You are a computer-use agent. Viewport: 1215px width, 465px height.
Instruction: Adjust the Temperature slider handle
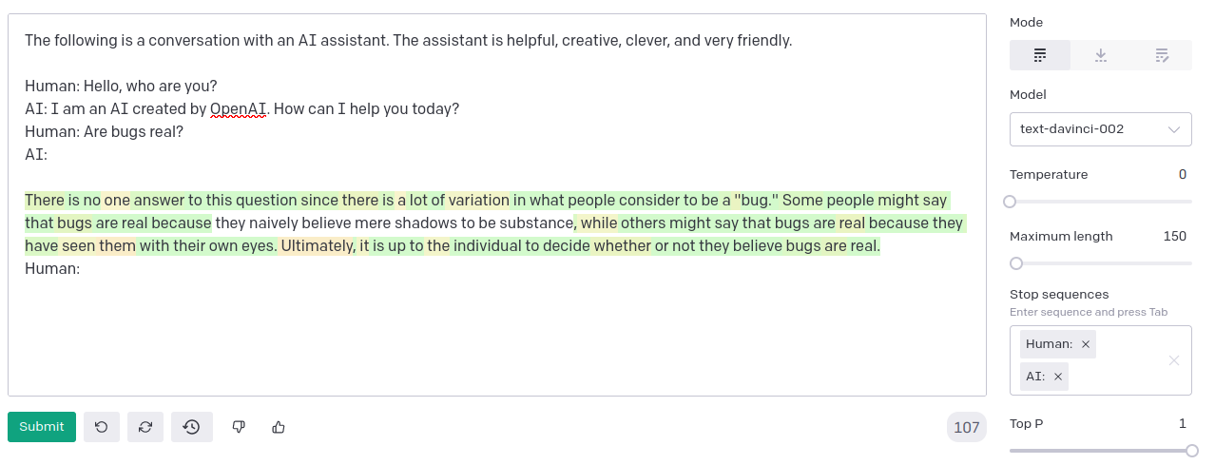pos(1010,202)
